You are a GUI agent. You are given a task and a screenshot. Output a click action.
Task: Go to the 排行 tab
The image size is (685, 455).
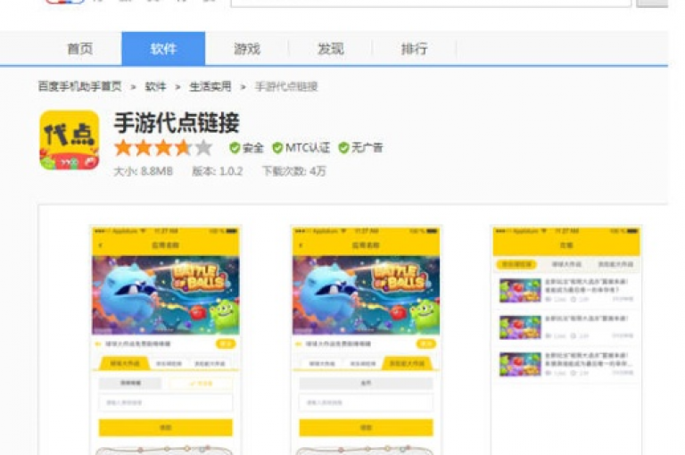414,48
